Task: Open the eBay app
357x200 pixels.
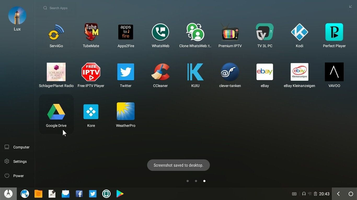Action: [265, 72]
